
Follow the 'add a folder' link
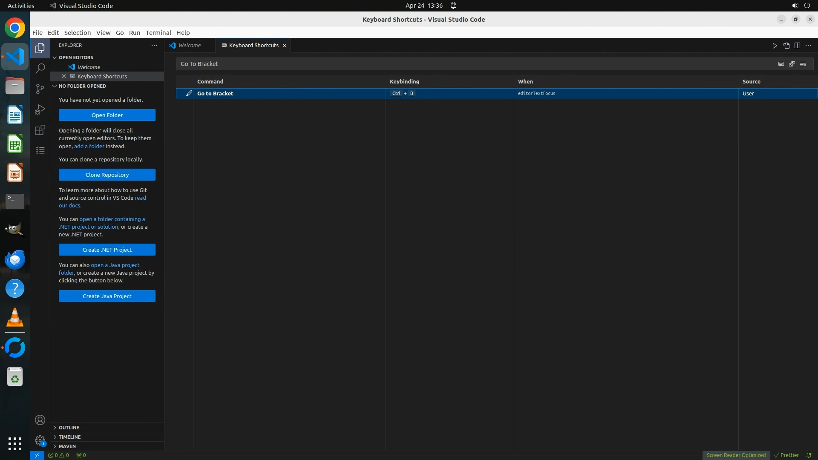[x=89, y=146]
